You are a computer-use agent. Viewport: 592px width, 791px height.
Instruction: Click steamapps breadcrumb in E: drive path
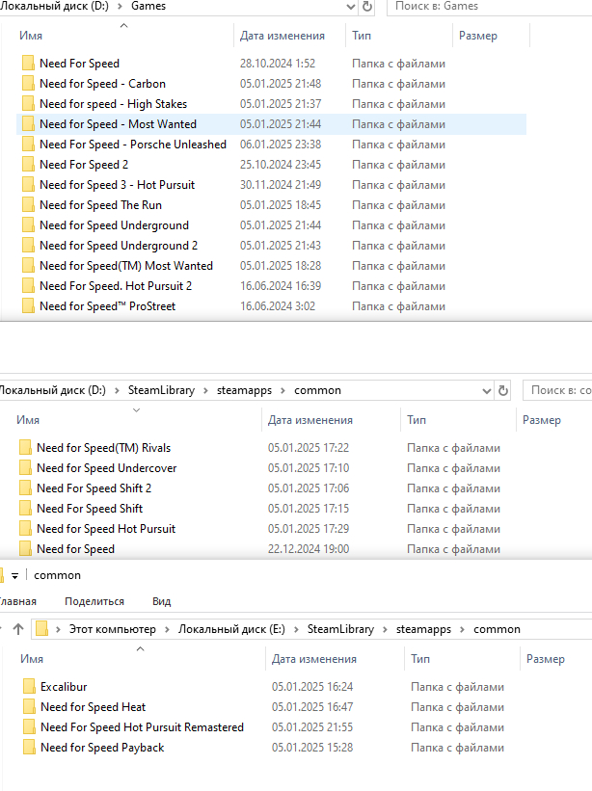[x=423, y=629]
